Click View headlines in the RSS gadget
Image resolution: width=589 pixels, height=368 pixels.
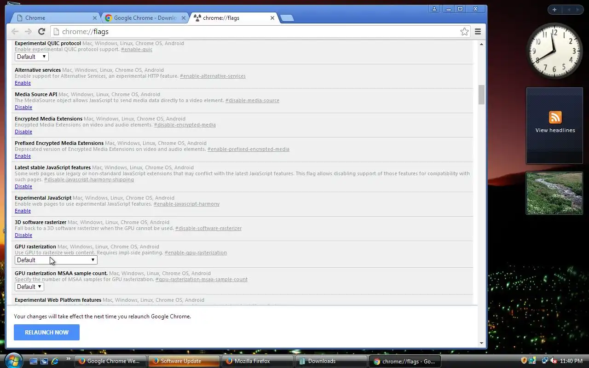tap(555, 130)
